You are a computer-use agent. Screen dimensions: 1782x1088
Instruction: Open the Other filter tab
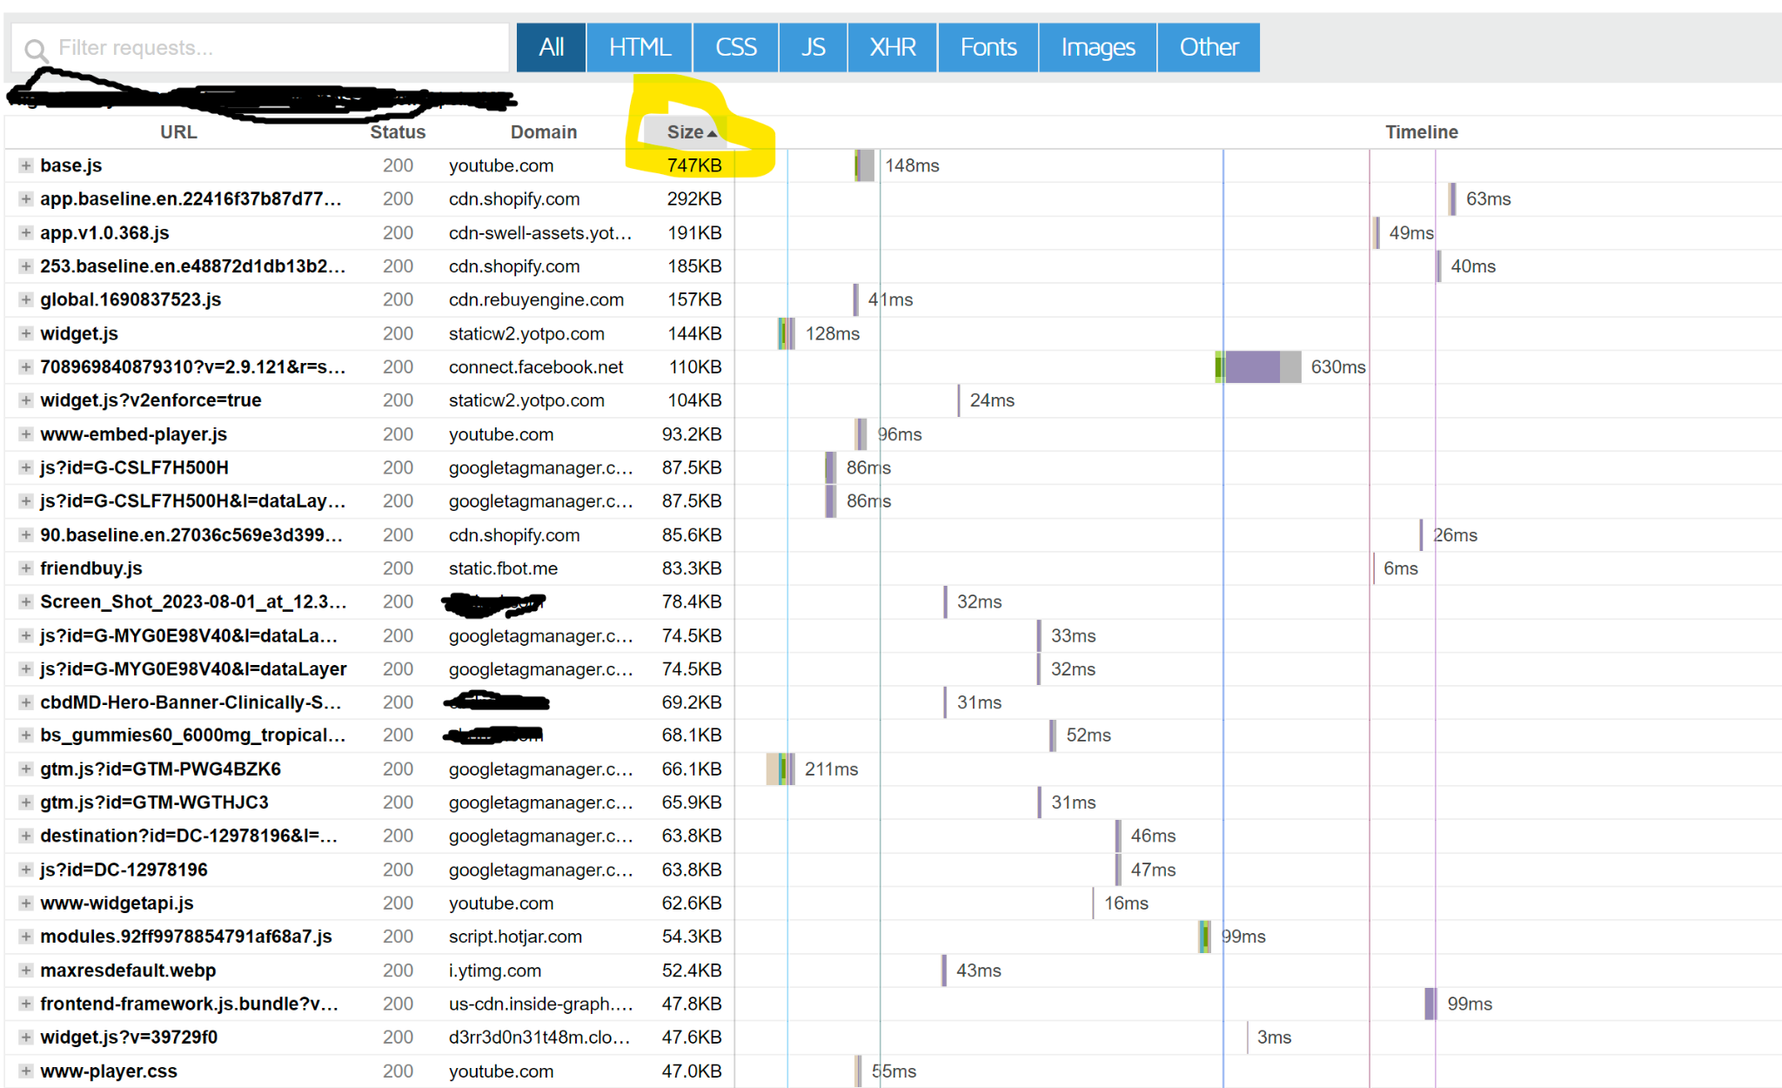coord(1208,47)
